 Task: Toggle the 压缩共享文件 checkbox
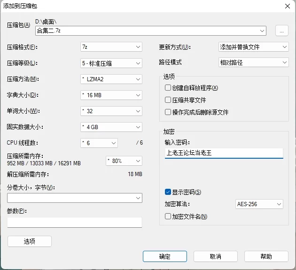pyautogui.click(x=168, y=100)
